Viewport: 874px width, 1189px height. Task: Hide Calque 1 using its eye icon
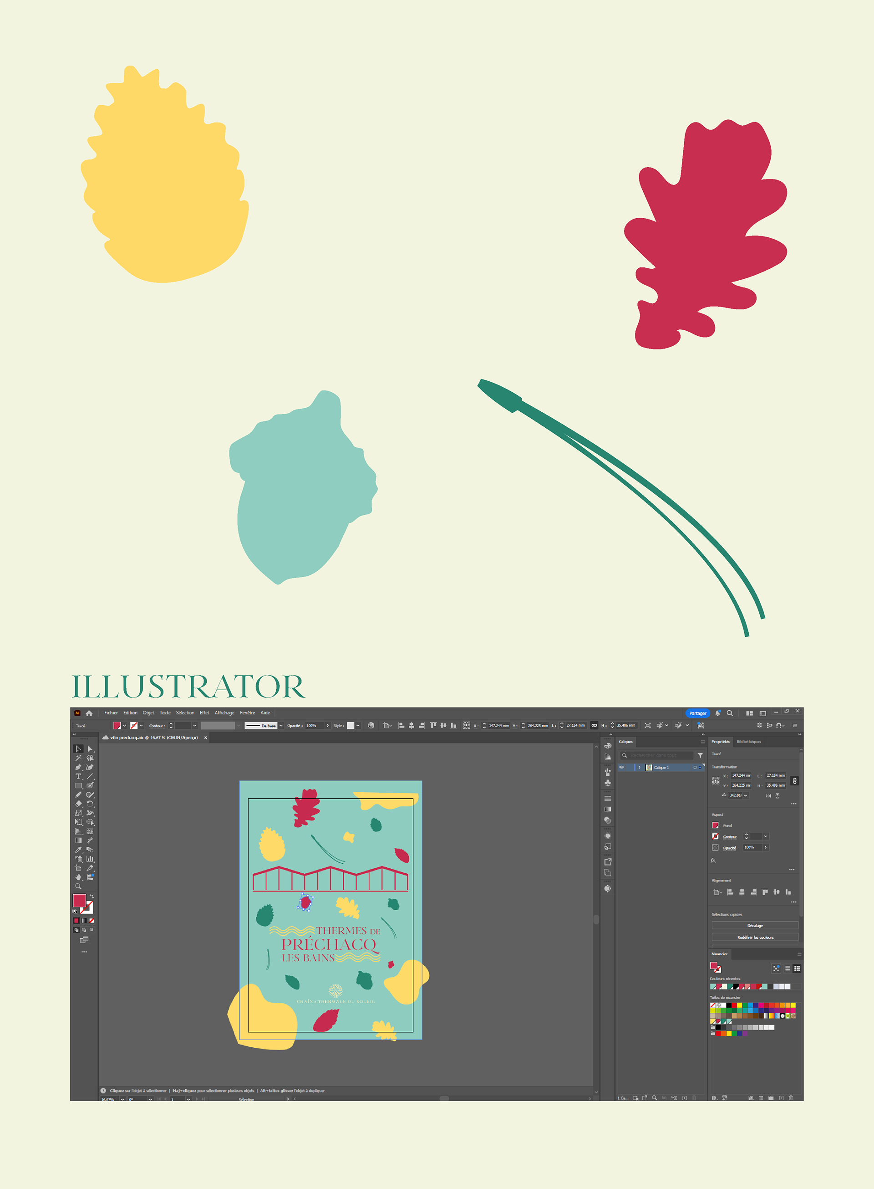[x=622, y=767]
